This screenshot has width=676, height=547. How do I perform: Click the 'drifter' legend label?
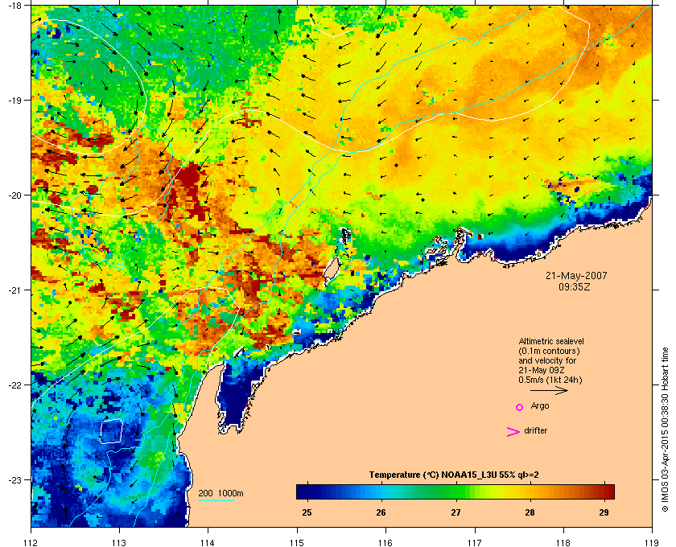(535, 430)
